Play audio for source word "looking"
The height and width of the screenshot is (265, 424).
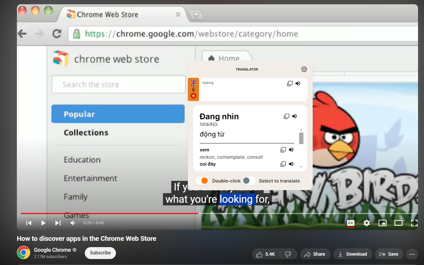click(298, 83)
